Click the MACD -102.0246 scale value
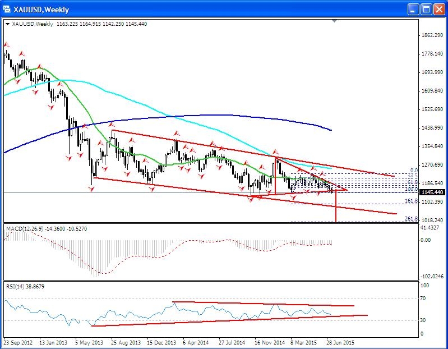 pyautogui.click(x=432, y=277)
